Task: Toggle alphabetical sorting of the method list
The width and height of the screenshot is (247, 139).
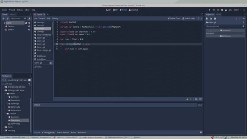Action: [51, 63]
